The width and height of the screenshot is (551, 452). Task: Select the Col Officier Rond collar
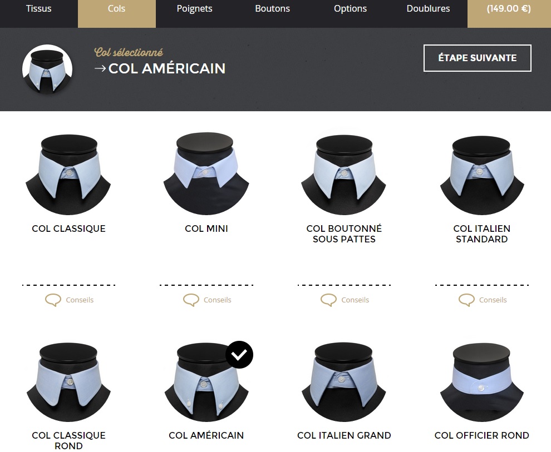point(482,382)
